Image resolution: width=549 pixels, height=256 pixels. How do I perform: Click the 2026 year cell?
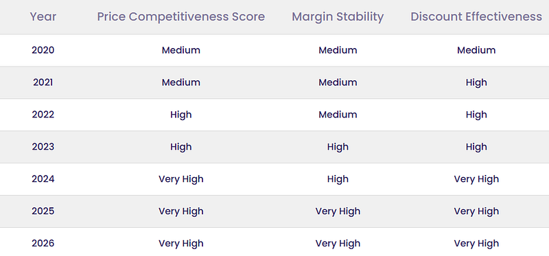43,244
